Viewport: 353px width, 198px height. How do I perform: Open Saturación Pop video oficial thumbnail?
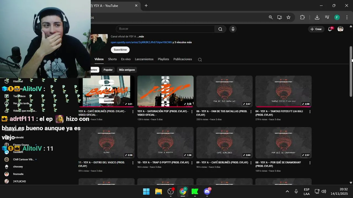(x=165, y=91)
